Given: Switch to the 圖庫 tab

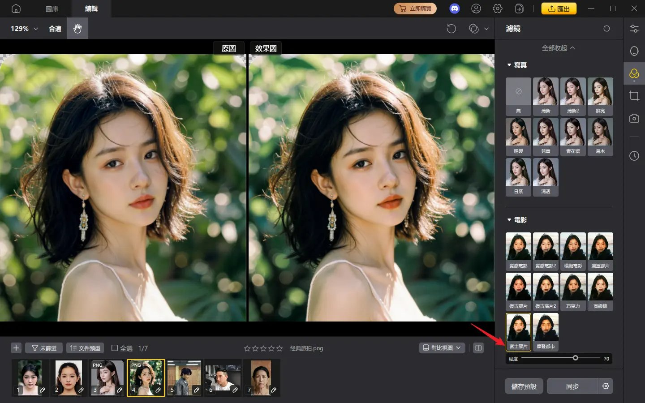Looking at the screenshot, I should point(53,8).
